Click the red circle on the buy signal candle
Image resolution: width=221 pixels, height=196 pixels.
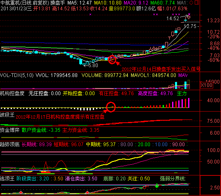coord(112,59)
